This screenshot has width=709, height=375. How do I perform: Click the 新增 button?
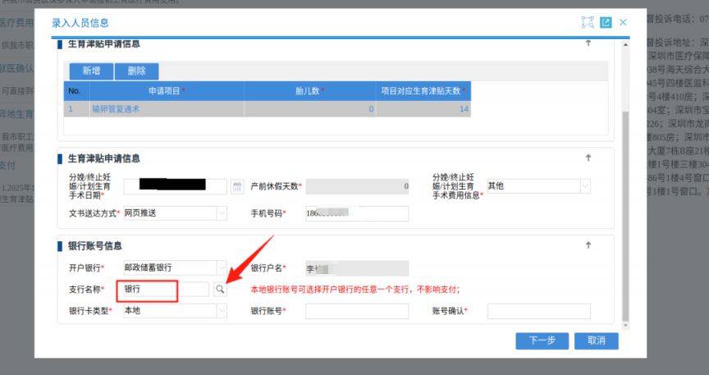click(91, 71)
